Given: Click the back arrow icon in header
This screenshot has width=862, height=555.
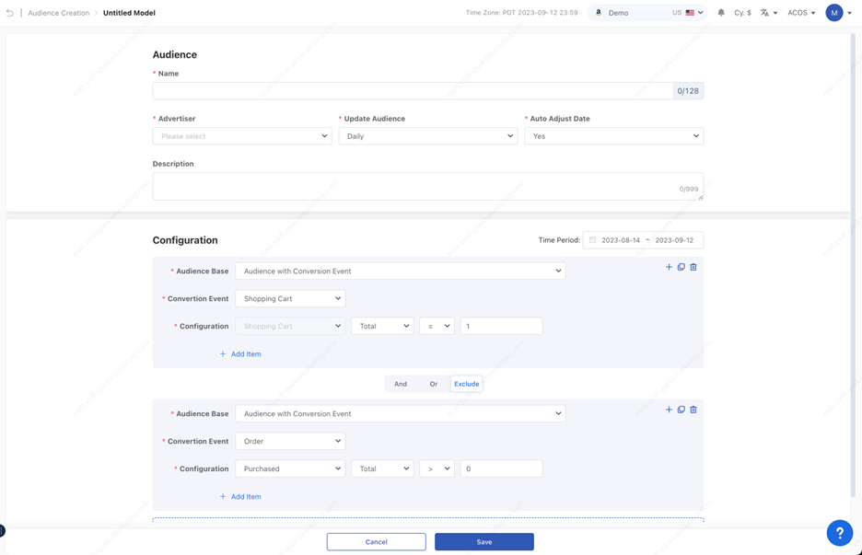Looking at the screenshot, I should point(10,13).
